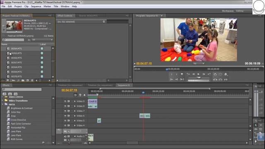Screen dimensions: 265x149
Task: Click Automate to Sequence in Project panel
Action: pos(13,80)
